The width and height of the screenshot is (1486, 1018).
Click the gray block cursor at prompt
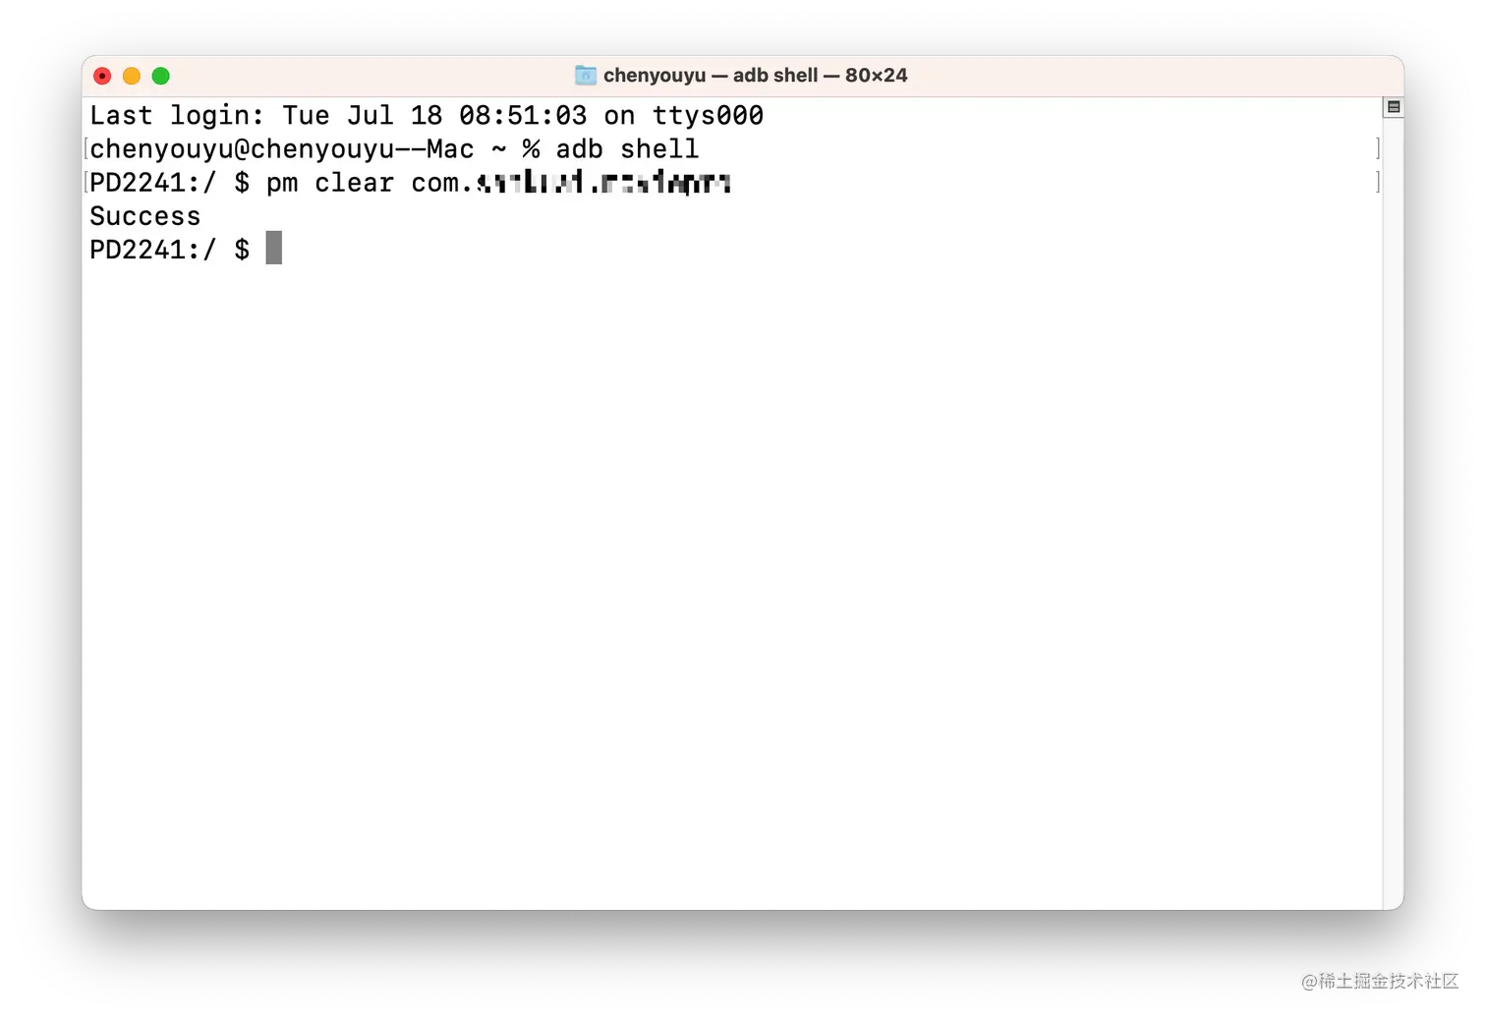click(274, 248)
